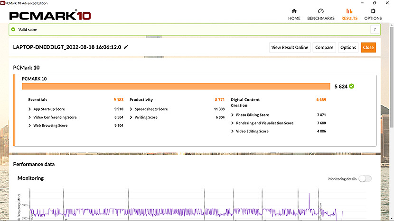
Task: Click the Compare button
Action: point(324,47)
